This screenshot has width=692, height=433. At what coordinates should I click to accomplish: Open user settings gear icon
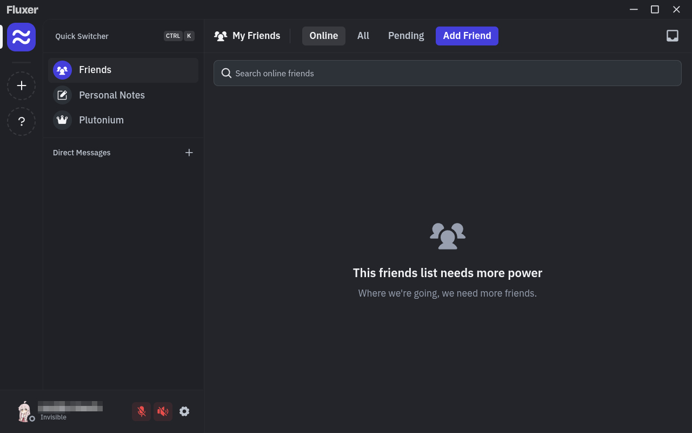(x=184, y=411)
